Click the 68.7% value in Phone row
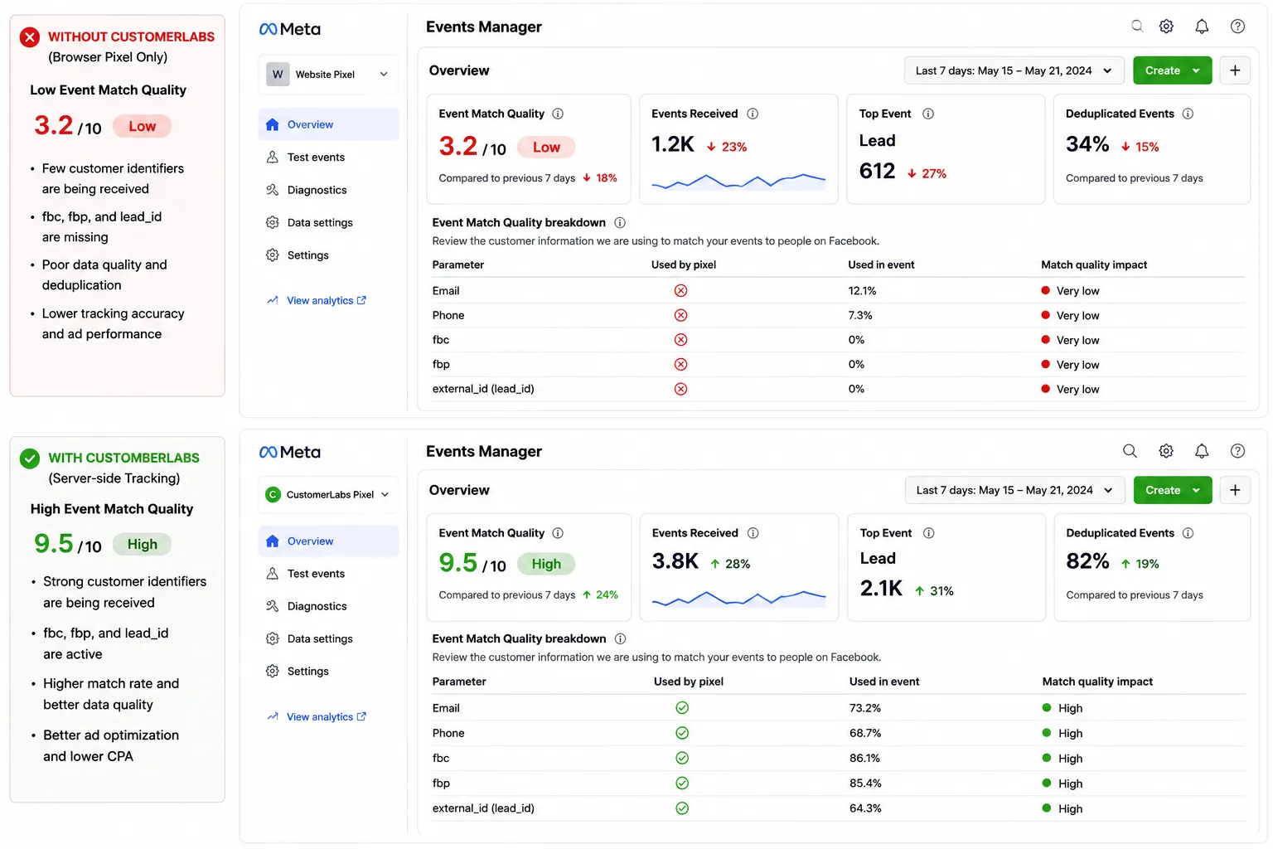 click(865, 733)
